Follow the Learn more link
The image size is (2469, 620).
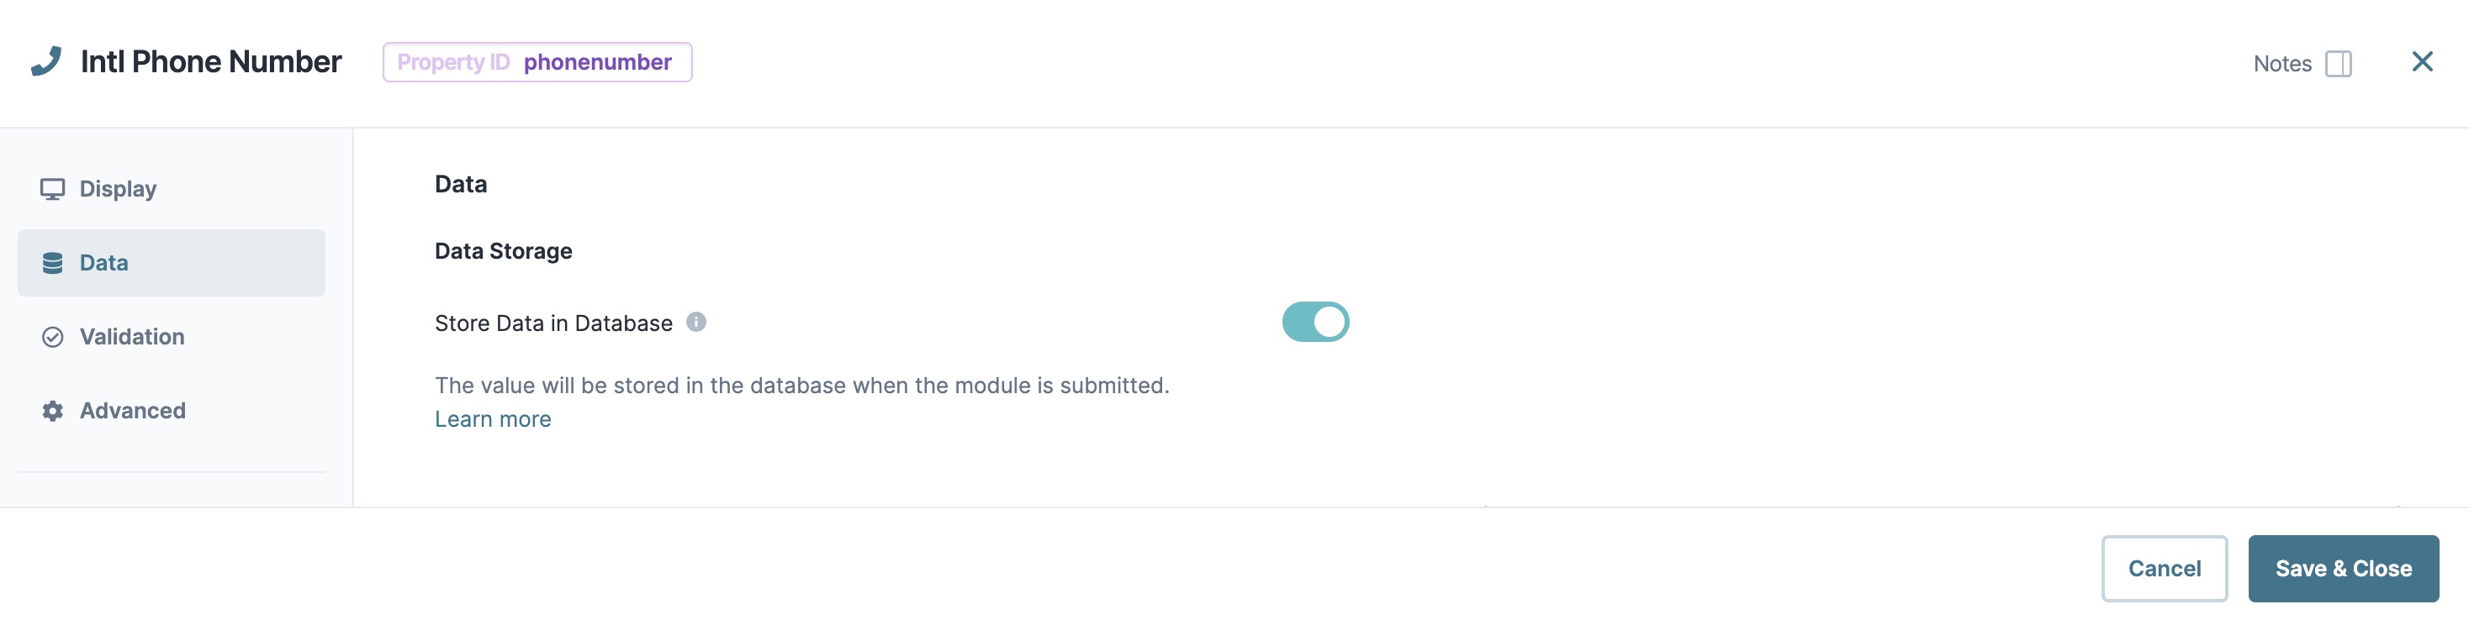[493, 419]
